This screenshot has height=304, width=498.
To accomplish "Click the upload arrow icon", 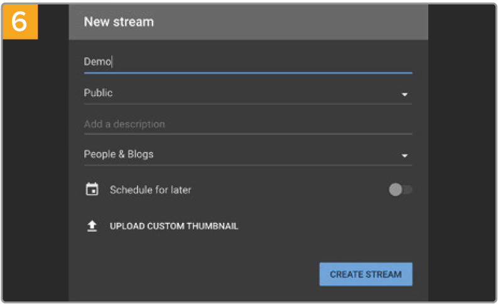I will click(91, 226).
